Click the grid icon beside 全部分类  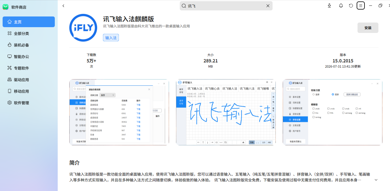[10, 34]
